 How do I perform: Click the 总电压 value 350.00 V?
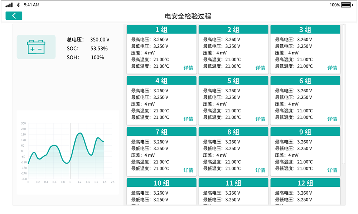pos(100,40)
